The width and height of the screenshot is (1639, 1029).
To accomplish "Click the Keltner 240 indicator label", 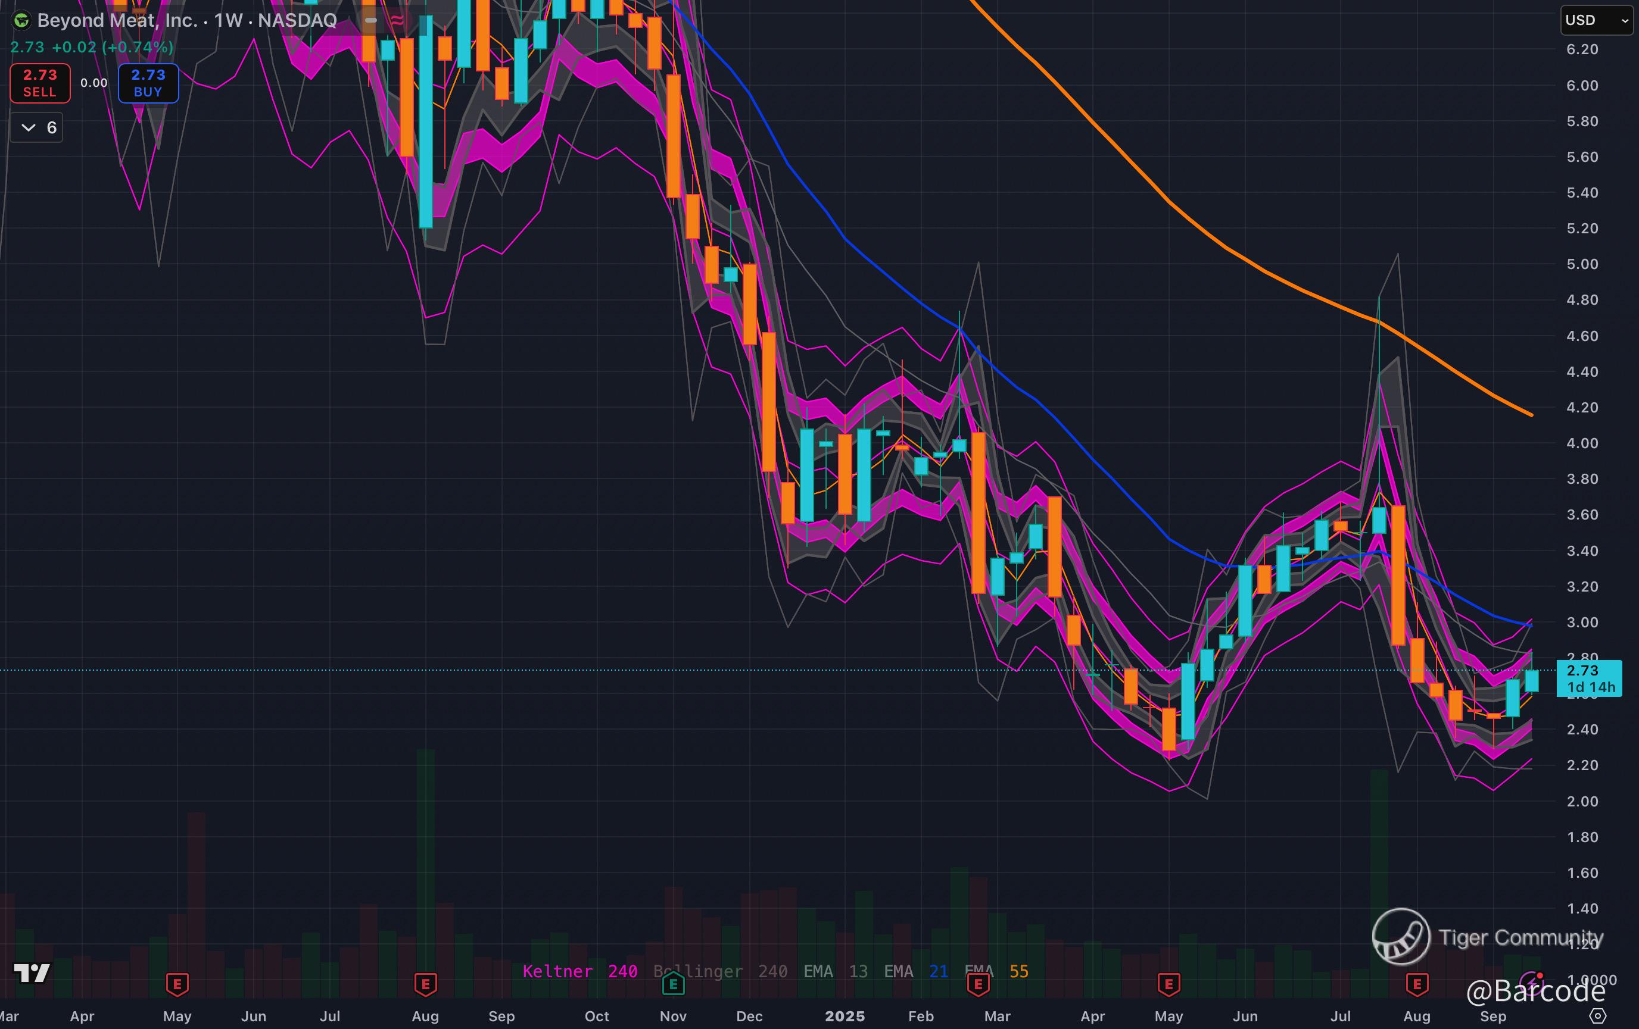I will point(579,971).
